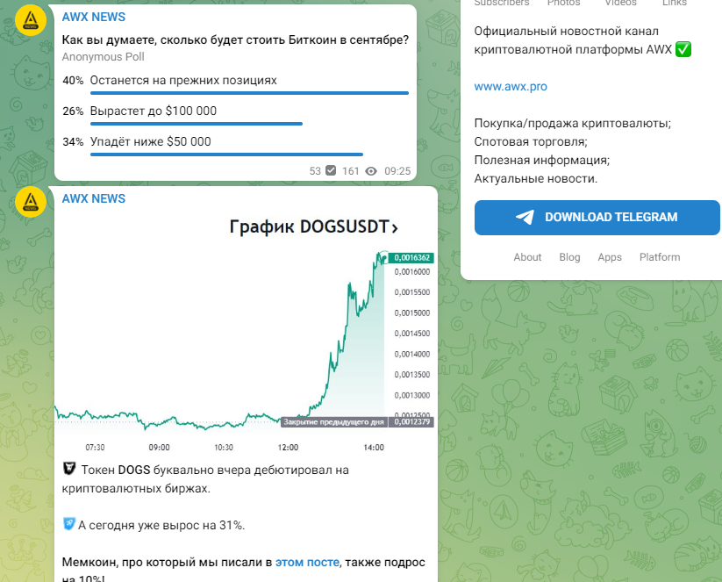Image resolution: width=722 pixels, height=582 pixels.
Task: Follow the "этом посте" link
Action: click(307, 562)
